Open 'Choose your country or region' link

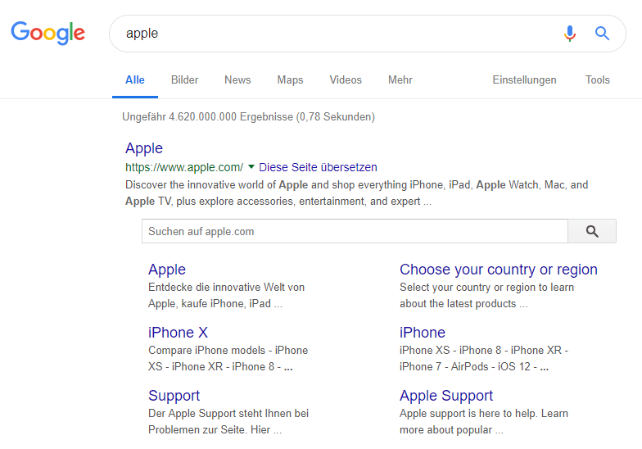498,269
